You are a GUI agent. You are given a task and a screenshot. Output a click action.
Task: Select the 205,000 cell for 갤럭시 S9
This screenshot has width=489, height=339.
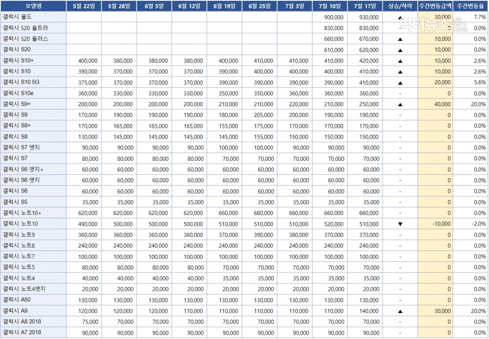263,115
